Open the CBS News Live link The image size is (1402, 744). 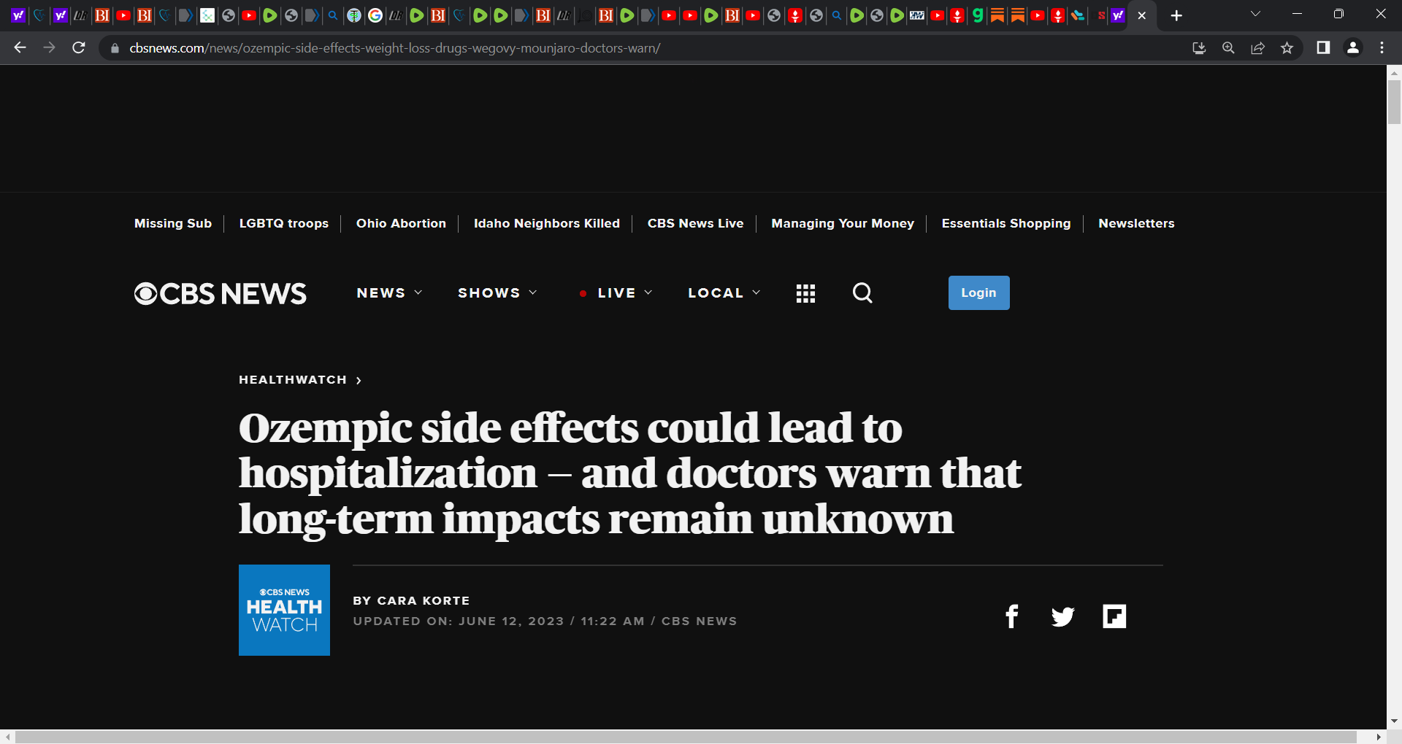(695, 223)
